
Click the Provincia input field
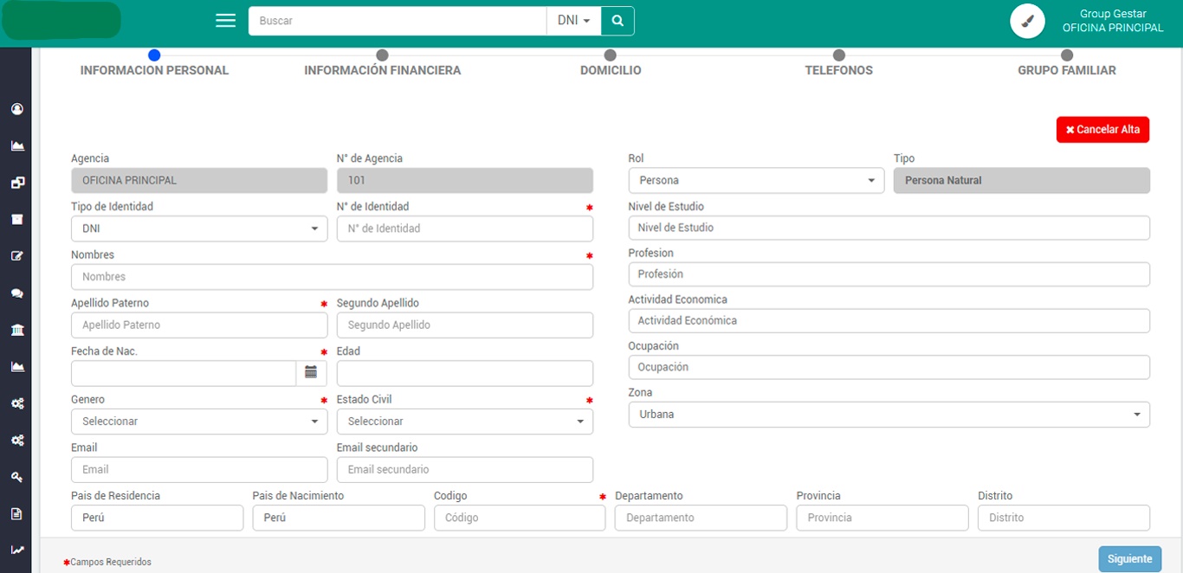pyautogui.click(x=882, y=518)
